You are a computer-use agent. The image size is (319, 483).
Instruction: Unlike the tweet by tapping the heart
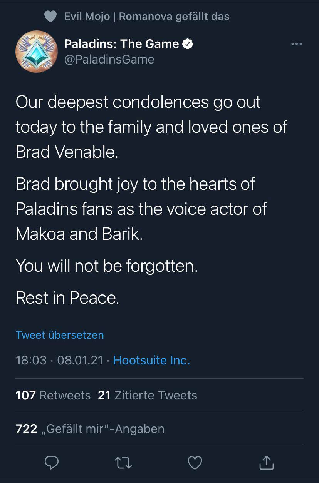(x=195, y=463)
